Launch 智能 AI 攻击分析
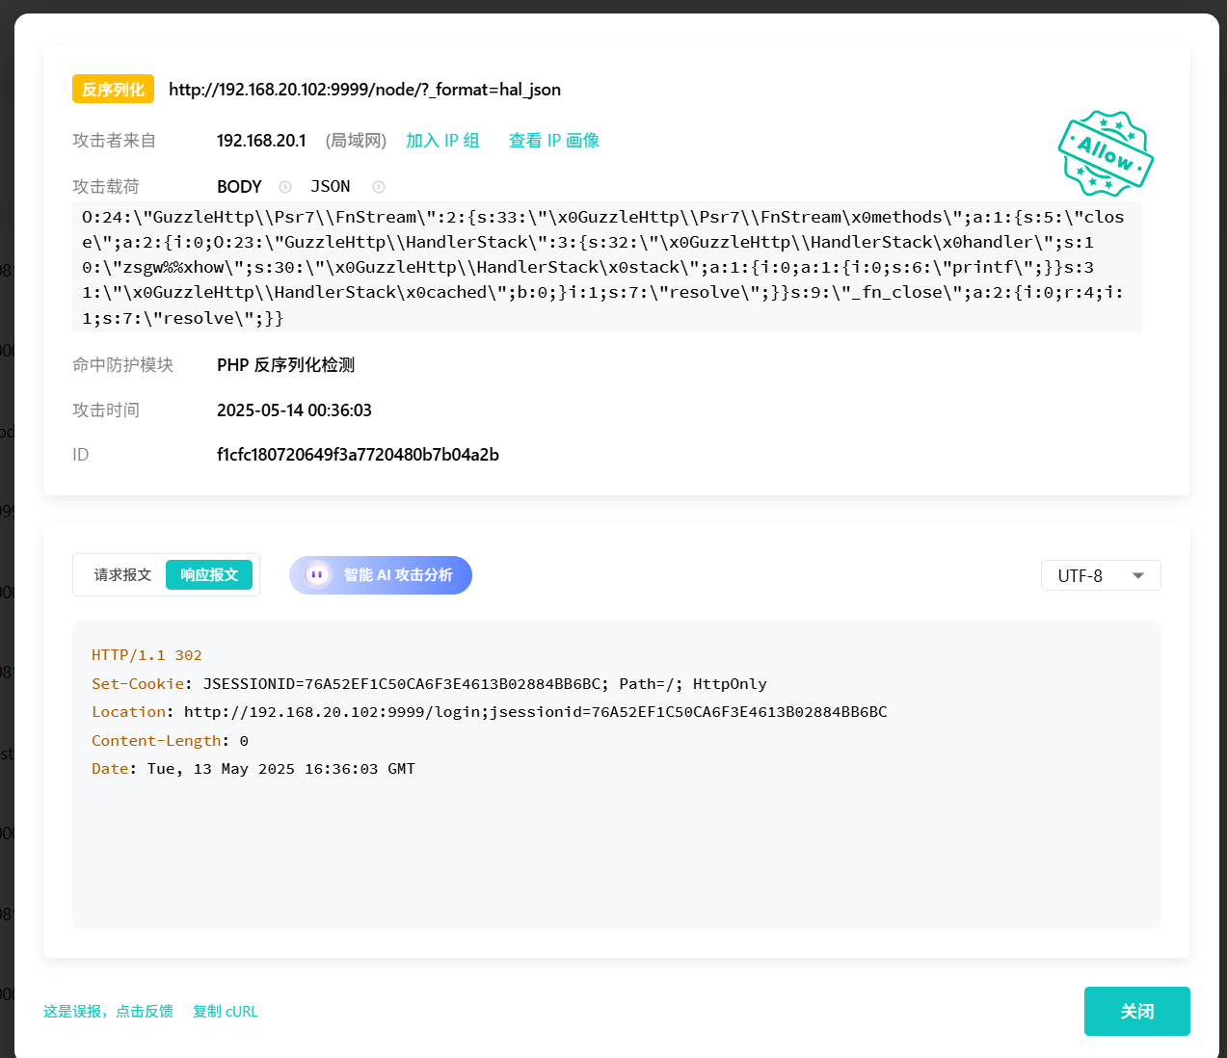1227x1058 pixels. (397, 575)
